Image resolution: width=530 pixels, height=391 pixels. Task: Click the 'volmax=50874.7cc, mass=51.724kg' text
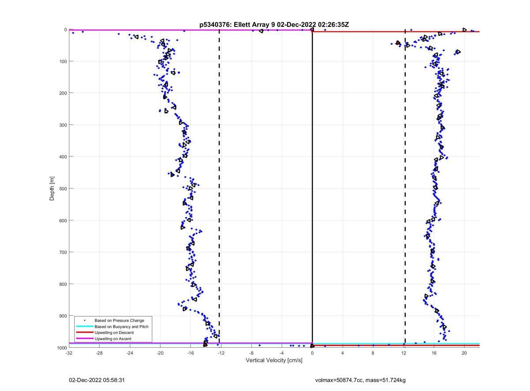(360, 380)
